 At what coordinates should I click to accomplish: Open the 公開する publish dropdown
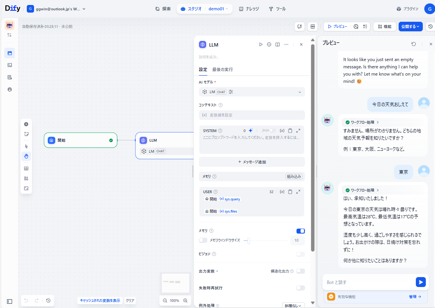tap(410, 27)
